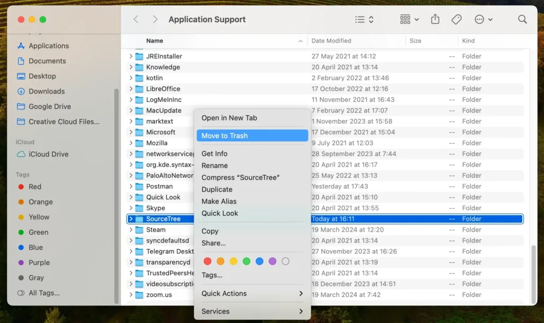
Task: Open the Group By options menu
Action: (x=410, y=20)
